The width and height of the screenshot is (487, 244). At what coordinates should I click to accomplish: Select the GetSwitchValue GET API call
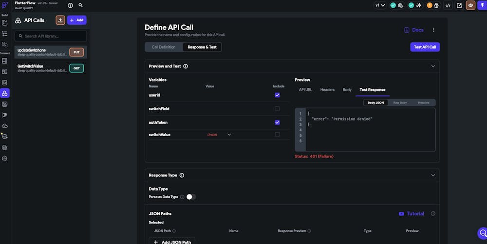[x=51, y=68]
